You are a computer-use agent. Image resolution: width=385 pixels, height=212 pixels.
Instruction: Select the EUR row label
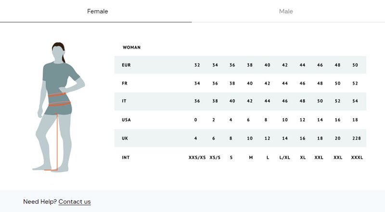(x=127, y=65)
